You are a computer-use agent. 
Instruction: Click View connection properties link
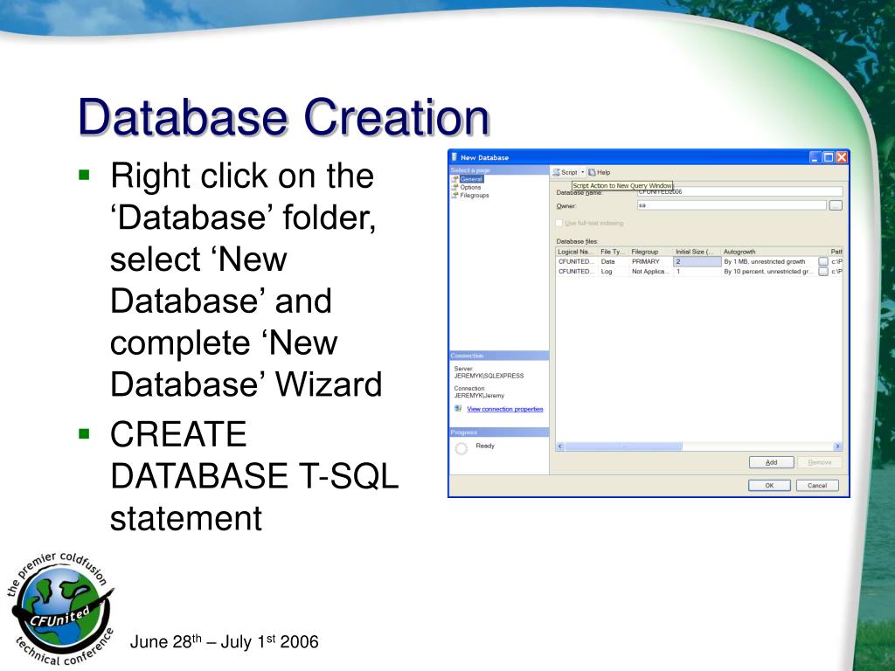tap(504, 409)
